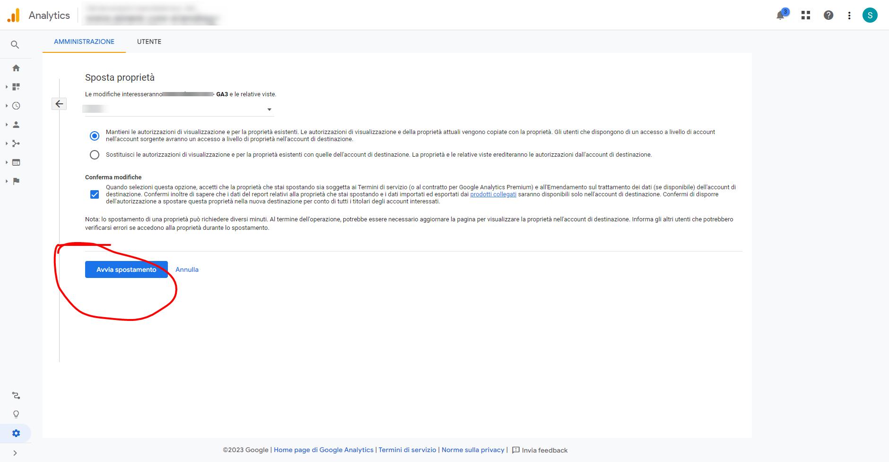Image resolution: width=889 pixels, height=462 pixels.
Task: Open the lightbulb Insights icon
Action: [x=16, y=414]
